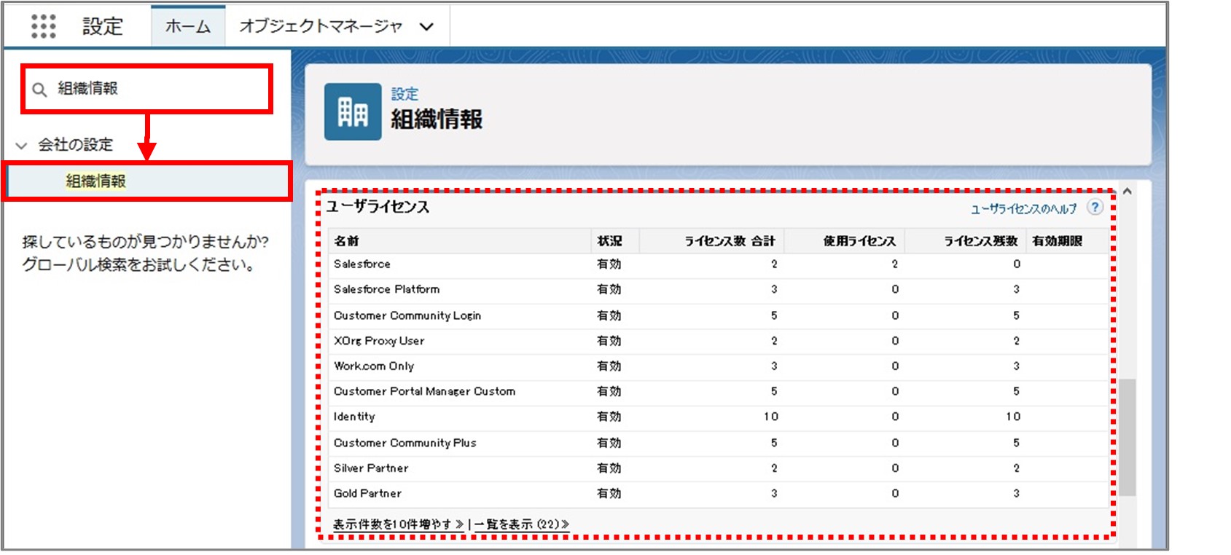Screen dimensions: 1231x555
Task: Click the vertical scrollbar thumb of license list
Action: pos(1128,437)
